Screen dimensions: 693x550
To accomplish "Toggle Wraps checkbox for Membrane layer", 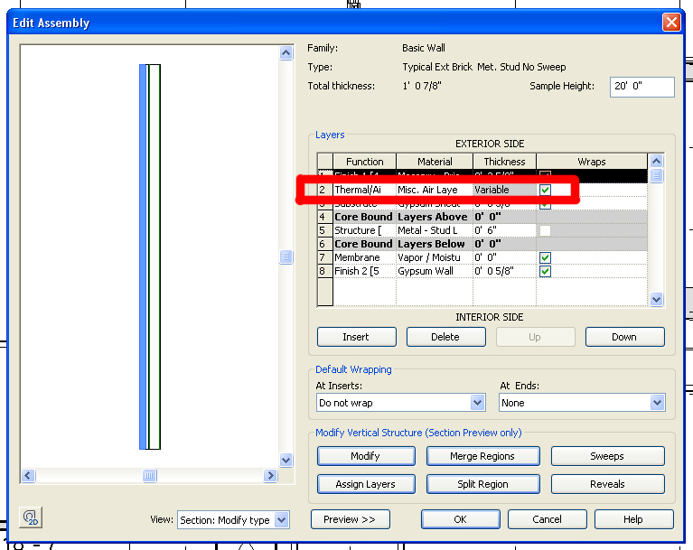I will pyautogui.click(x=545, y=258).
